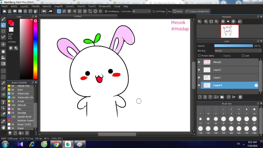Viewport: 263px width, 148px height.
Task: Choose the Text tool
Action: (x=3, y=102)
